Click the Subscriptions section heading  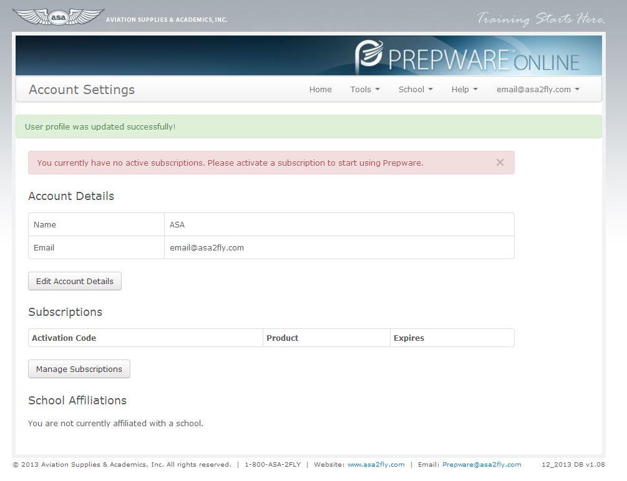pyautogui.click(x=65, y=312)
